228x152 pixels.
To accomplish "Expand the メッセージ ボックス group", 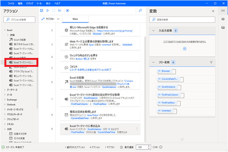I will click(5, 109).
